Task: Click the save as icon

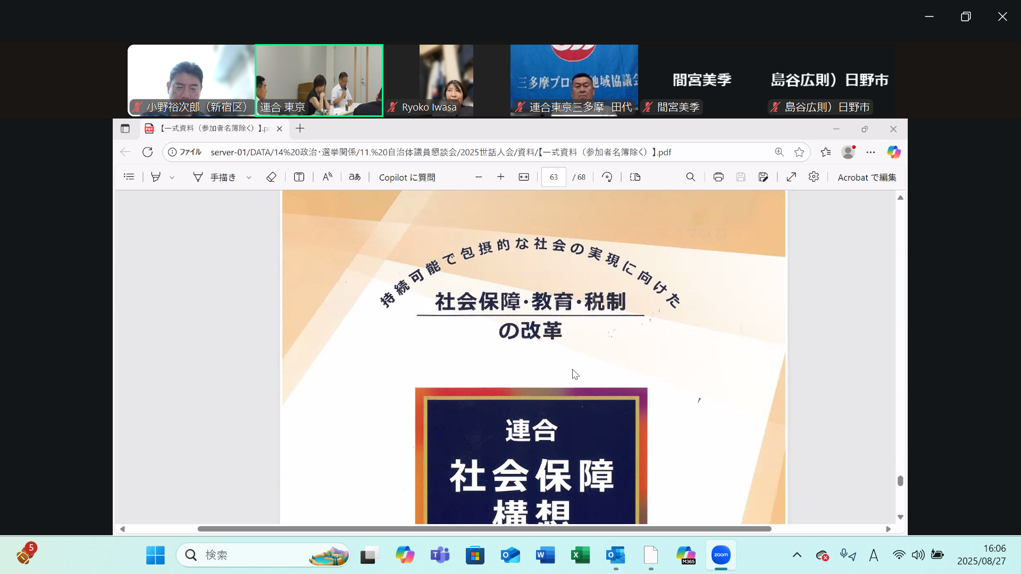Action: coord(763,177)
